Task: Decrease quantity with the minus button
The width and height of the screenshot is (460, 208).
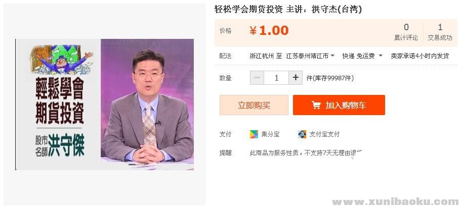Action: pos(257,78)
